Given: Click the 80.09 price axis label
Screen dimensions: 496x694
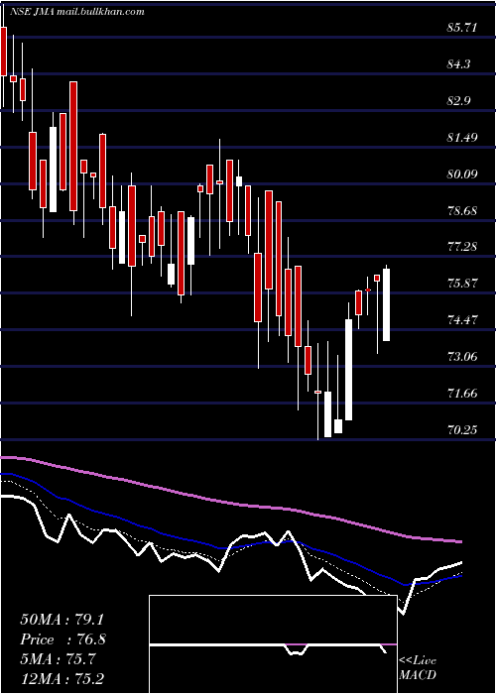Looking at the screenshot, I should click(x=462, y=174).
